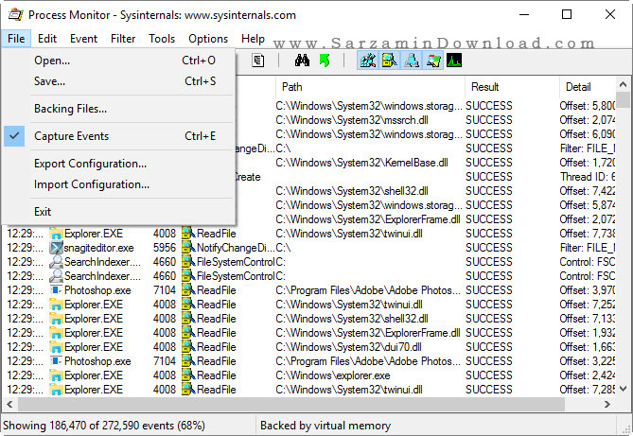Click Explorer folder icon in shell32.dll ReadFile row
The width and height of the screenshot is (633, 436).
pos(56,319)
